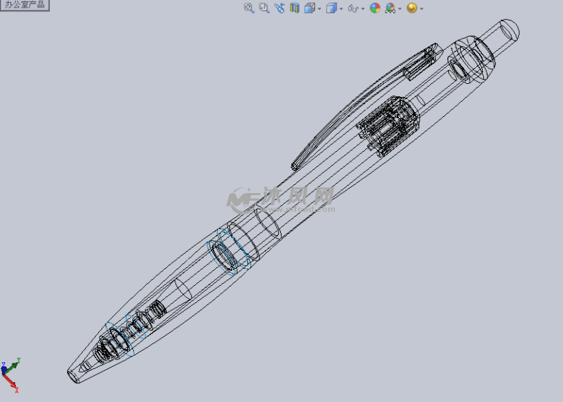The image size is (563, 402).
Task: Open Edit Appearance with the colored sphere icon
Action: [374, 8]
